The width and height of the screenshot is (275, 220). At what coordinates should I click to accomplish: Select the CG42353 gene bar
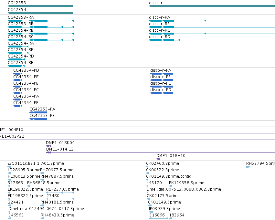40,6
